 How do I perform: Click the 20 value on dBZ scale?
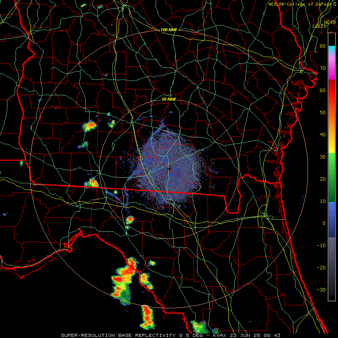point(323,179)
